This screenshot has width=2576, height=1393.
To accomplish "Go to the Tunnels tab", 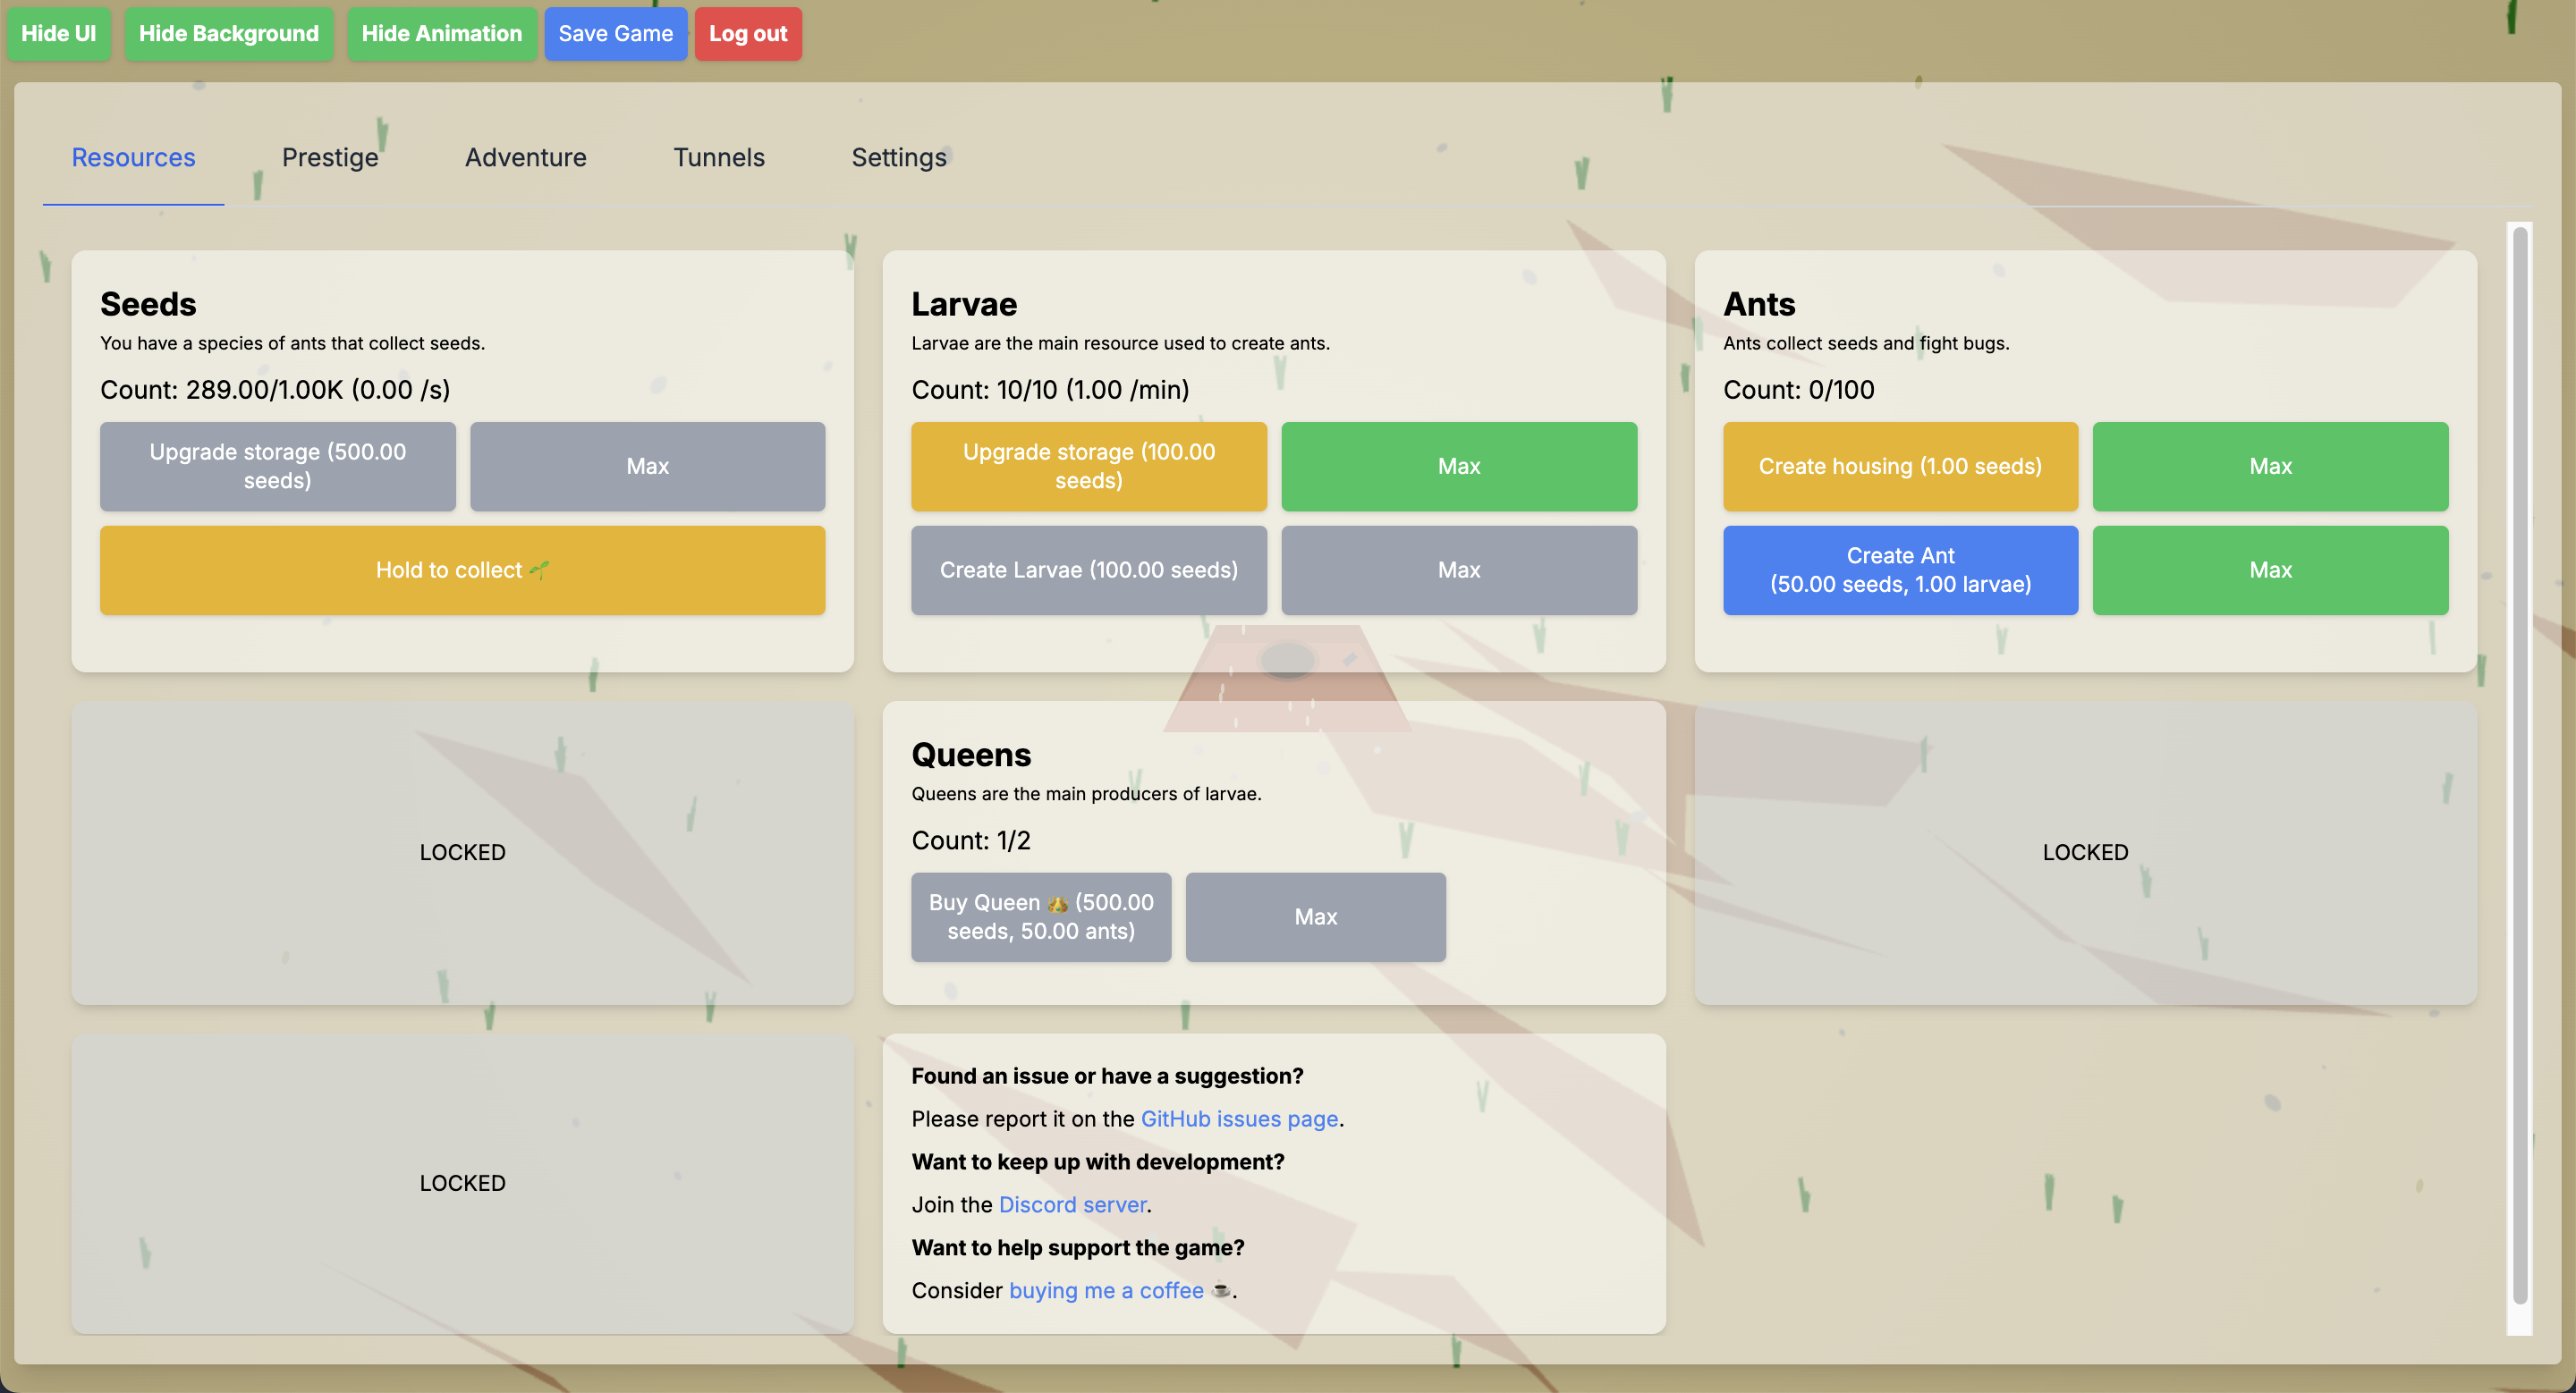I will (x=719, y=158).
